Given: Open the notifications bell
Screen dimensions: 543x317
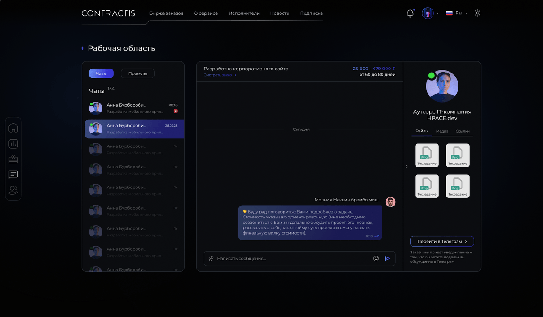Looking at the screenshot, I should pyautogui.click(x=410, y=13).
